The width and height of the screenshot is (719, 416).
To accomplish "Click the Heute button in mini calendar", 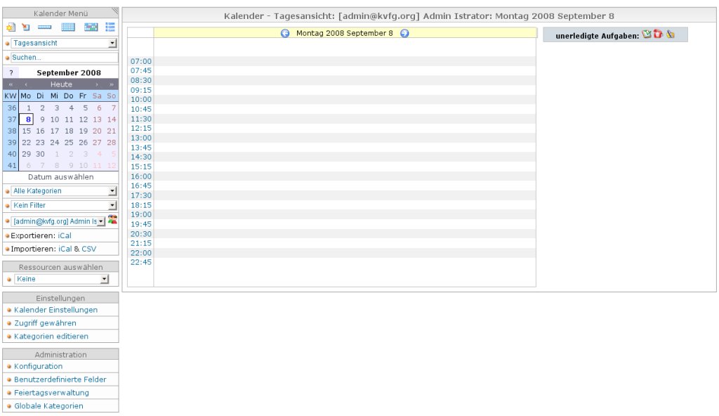I will pos(61,84).
